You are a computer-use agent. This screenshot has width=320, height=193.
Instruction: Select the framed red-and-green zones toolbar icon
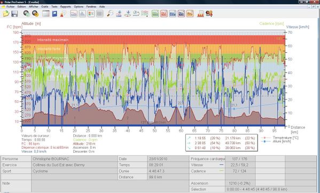(91, 14)
